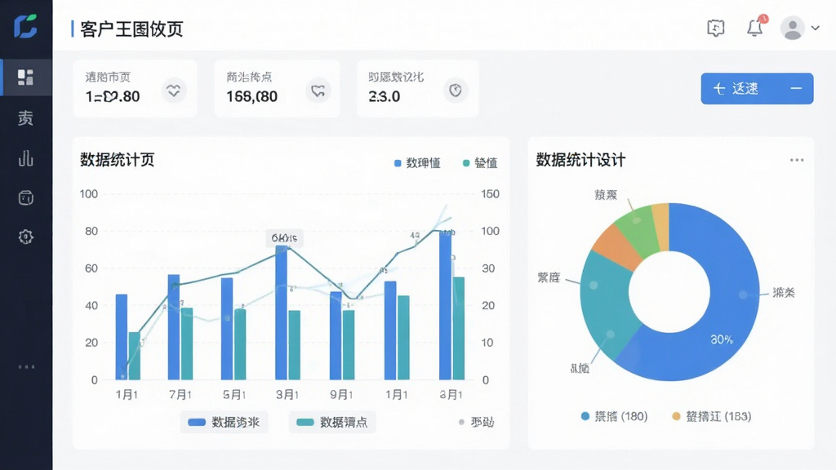836x470 pixels.
Task: Click the right axis value 150
Action: pos(490,194)
